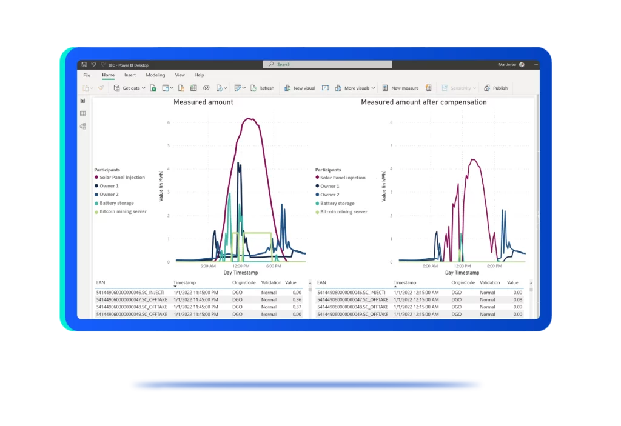
Task: Select Solar Panel injection in Measured amount legend
Action: [119, 178]
